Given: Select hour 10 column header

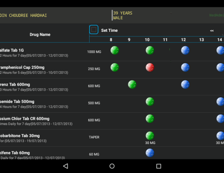Looking at the screenshot, I should pos(147,40).
